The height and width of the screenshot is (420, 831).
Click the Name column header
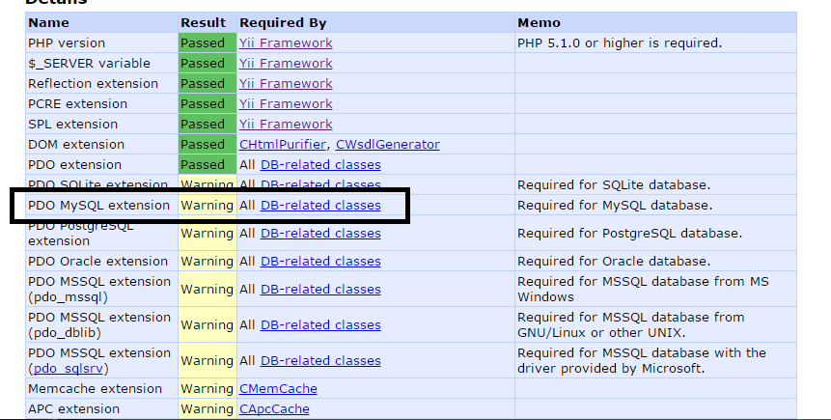pyautogui.click(x=101, y=23)
